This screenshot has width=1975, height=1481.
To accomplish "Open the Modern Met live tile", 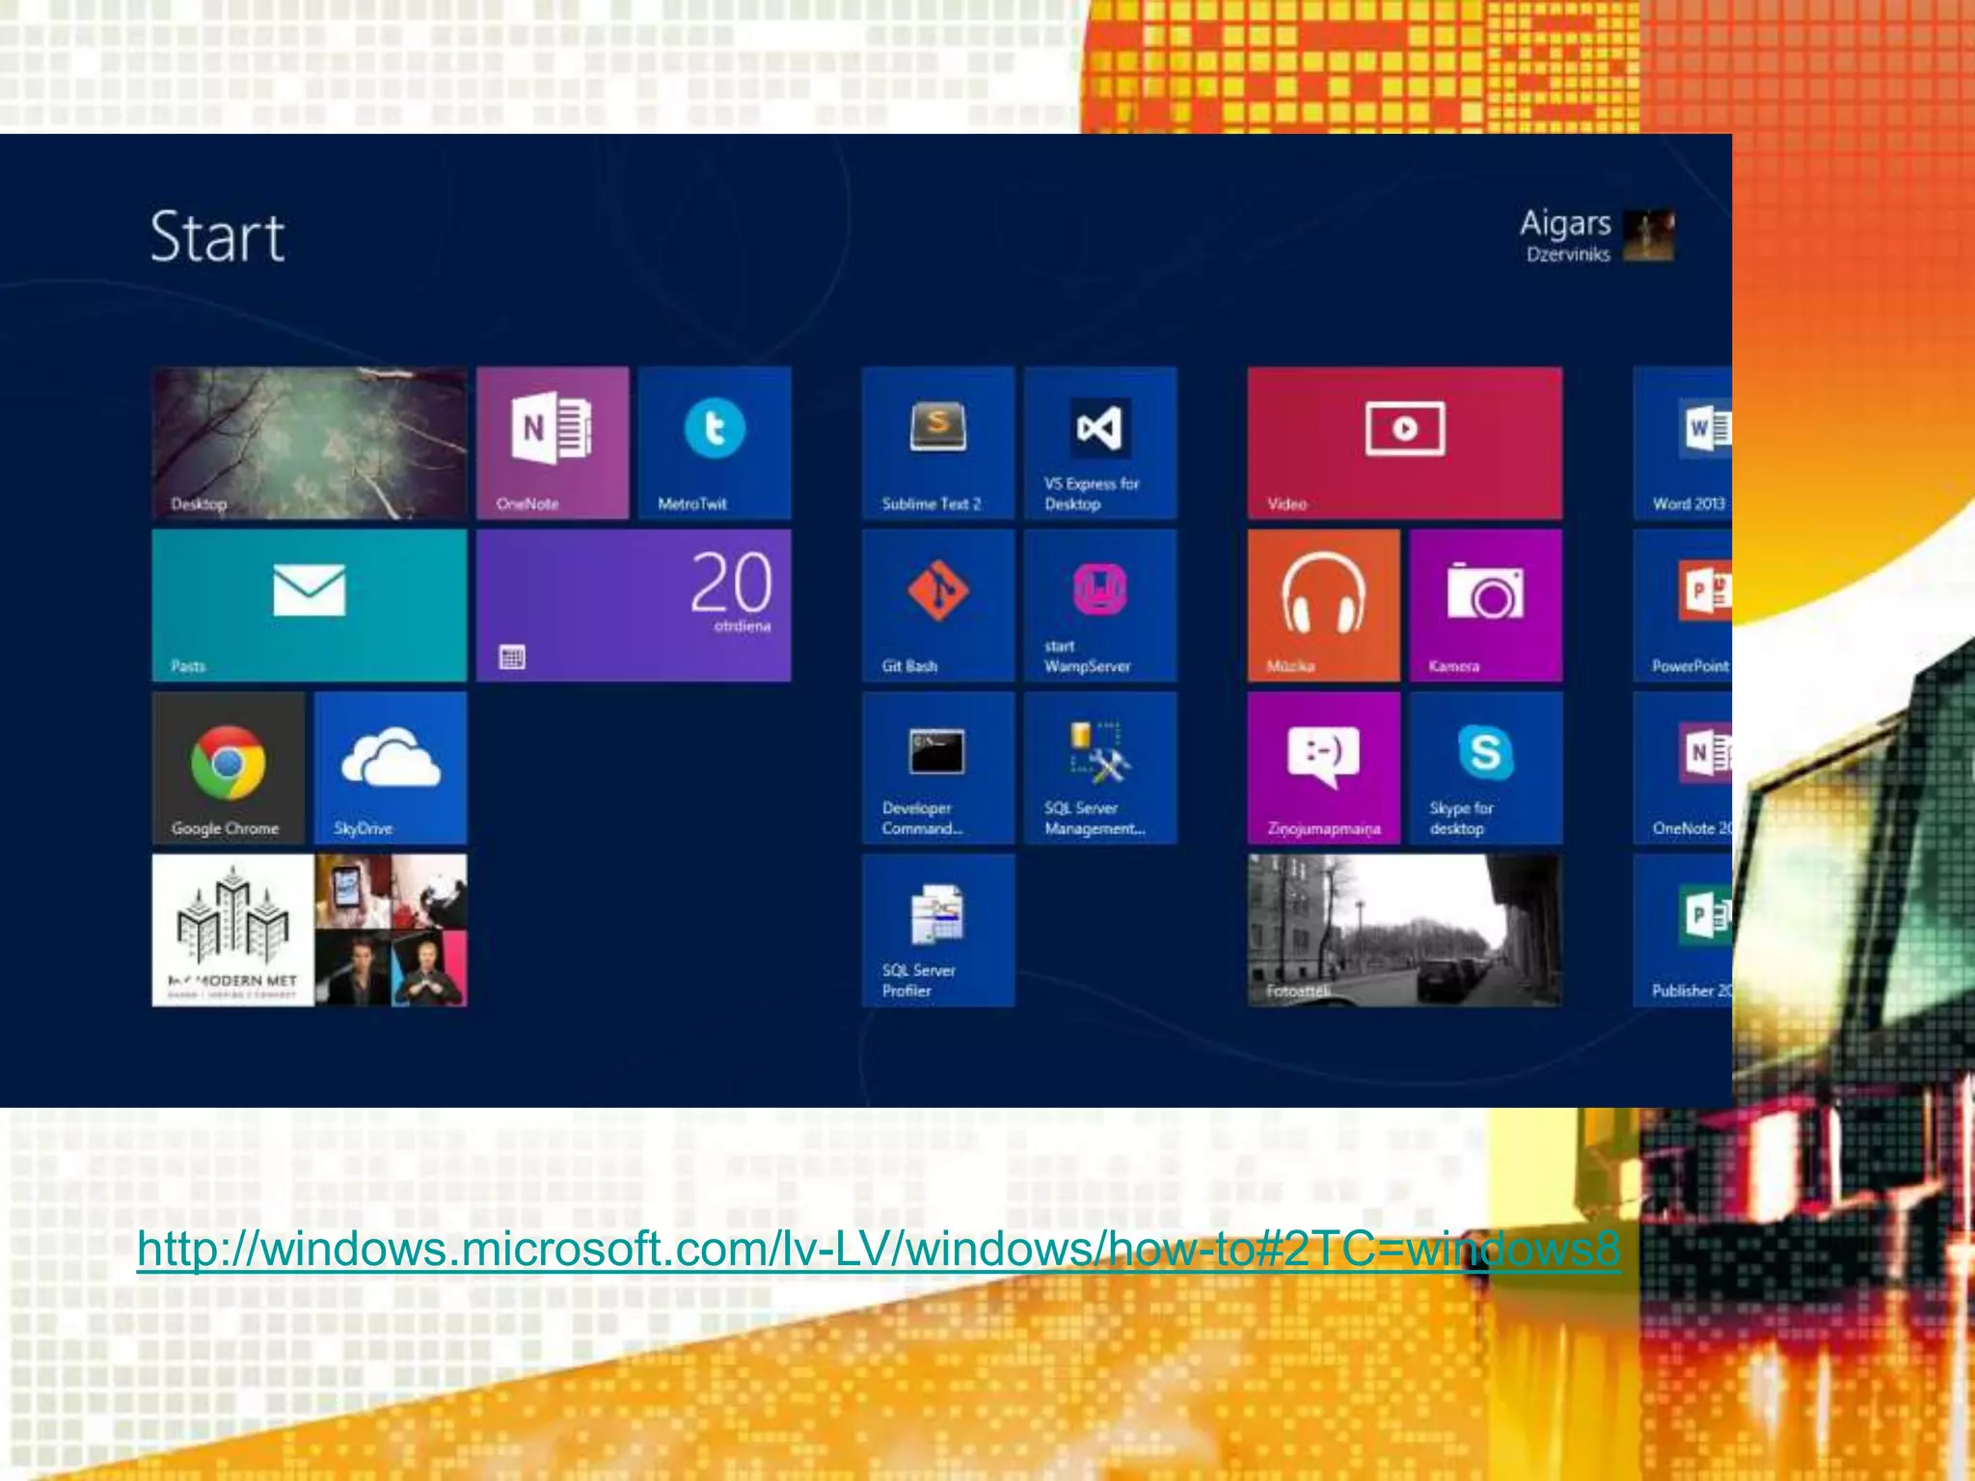I will click(232, 930).
